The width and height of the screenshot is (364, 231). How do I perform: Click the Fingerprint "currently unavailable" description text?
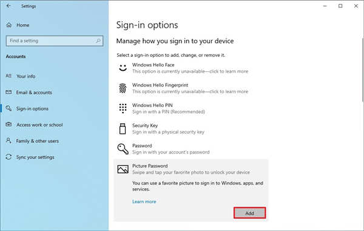click(x=190, y=91)
